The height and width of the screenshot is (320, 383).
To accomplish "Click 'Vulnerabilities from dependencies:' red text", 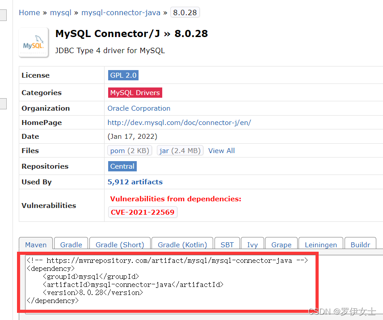I will [176, 199].
